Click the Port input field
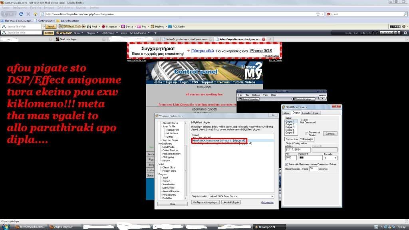 point(290,158)
